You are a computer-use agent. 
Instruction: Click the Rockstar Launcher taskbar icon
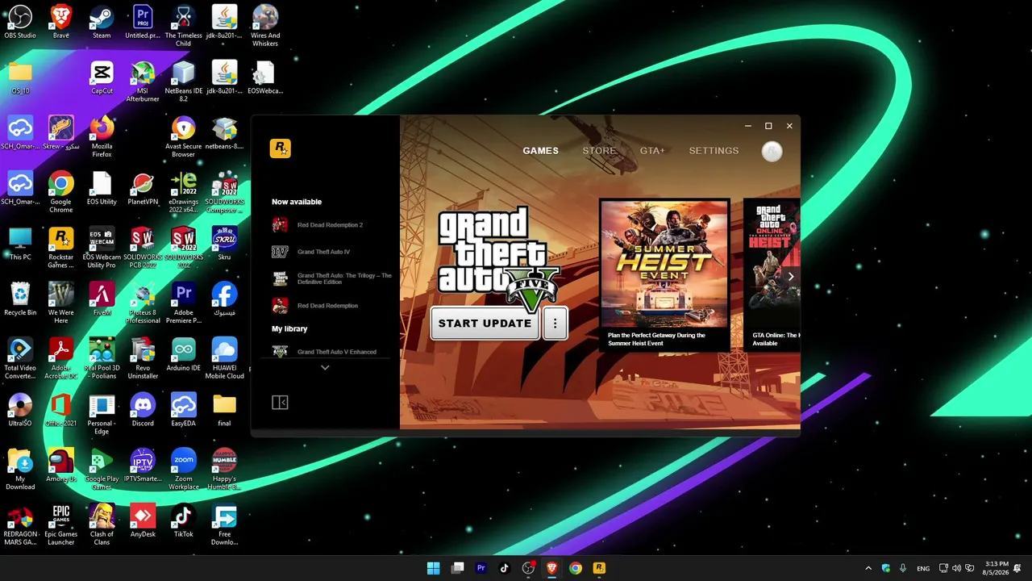599,568
